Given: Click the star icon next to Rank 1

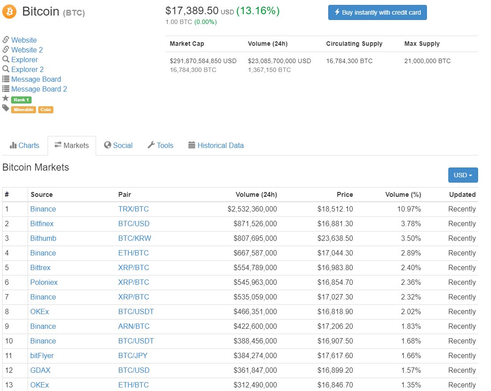Looking at the screenshot, I should pyautogui.click(x=6, y=99).
